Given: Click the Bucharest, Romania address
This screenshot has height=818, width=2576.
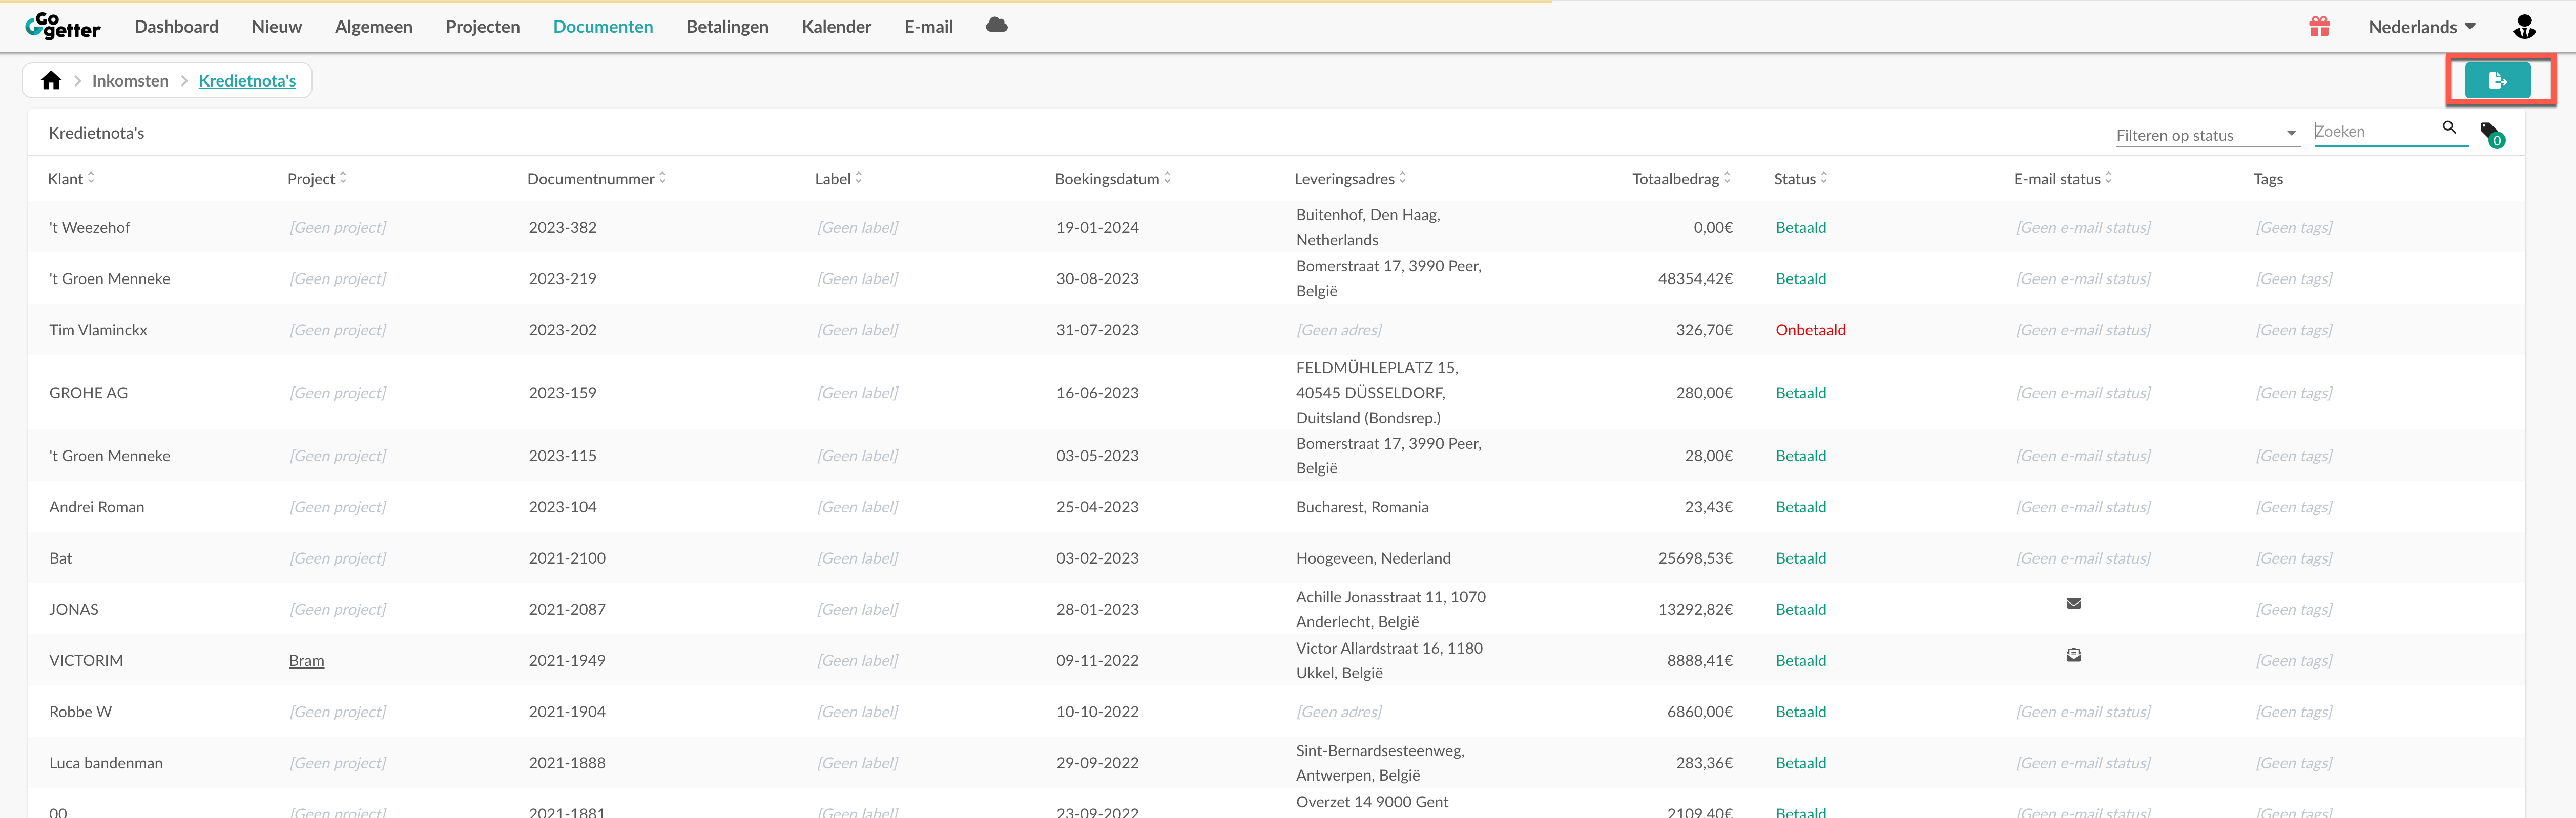Looking at the screenshot, I should pos(1362,506).
